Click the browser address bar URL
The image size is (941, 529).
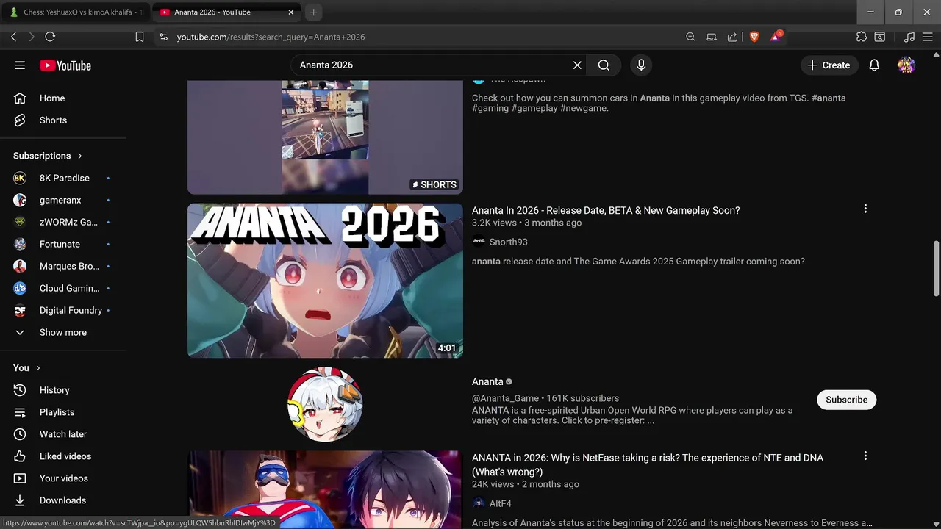tap(271, 37)
